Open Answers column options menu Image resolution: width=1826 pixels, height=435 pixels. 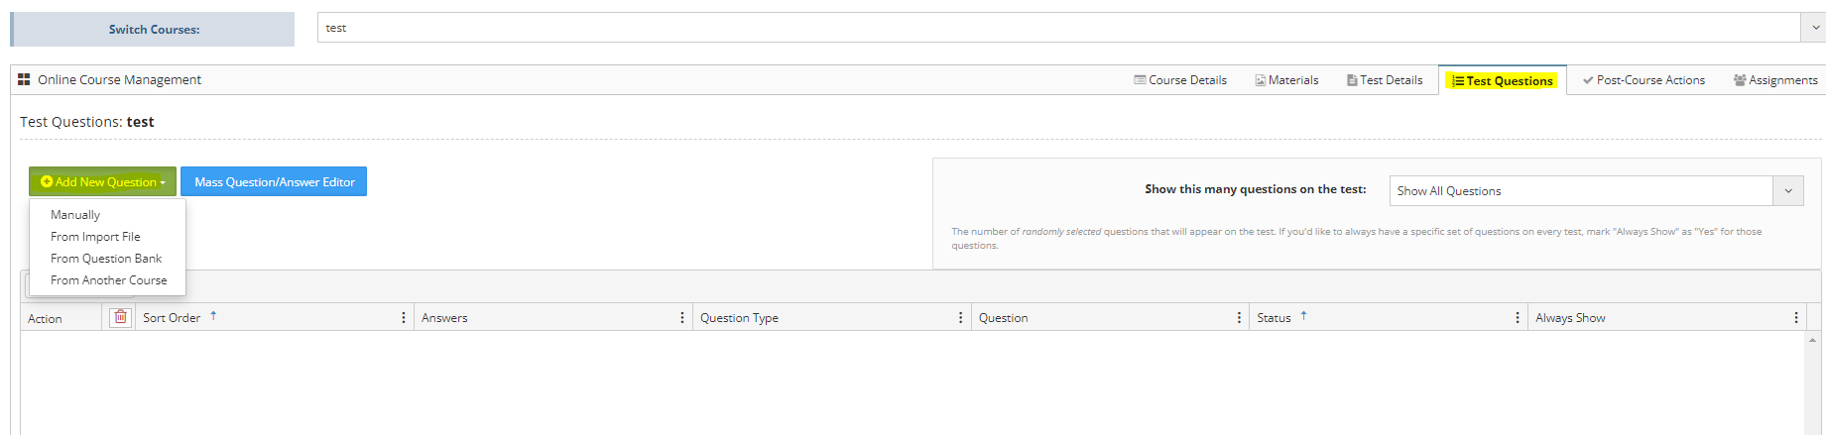[681, 318]
